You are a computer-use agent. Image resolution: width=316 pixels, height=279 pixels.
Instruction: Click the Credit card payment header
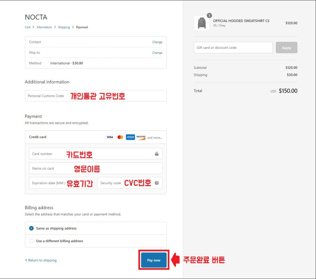(96, 137)
